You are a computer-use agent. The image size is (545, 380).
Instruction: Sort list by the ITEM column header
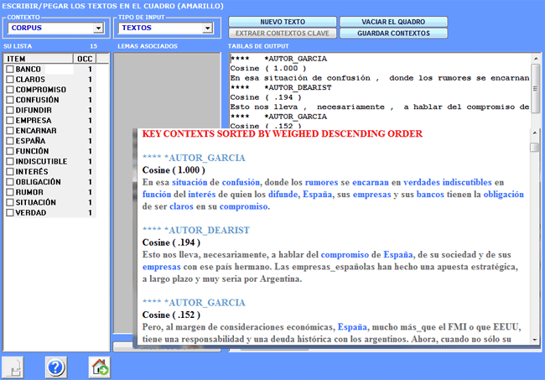(39, 59)
